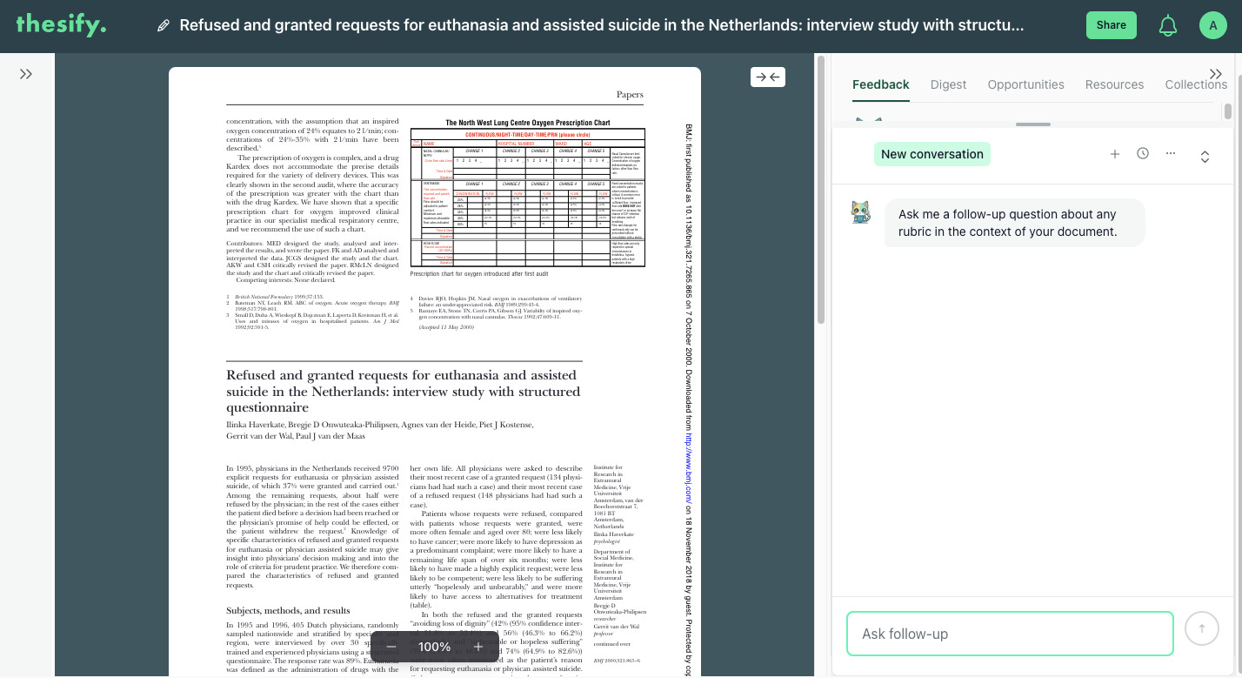The width and height of the screenshot is (1242, 678).
Task: Click the 'Papers' page header
Action: (630, 94)
